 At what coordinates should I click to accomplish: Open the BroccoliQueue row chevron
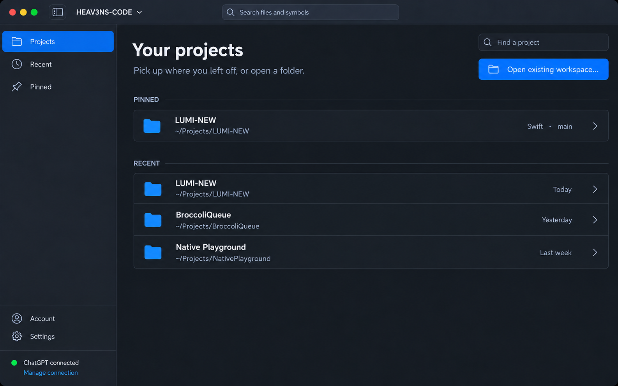pyautogui.click(x=595, y=220)
